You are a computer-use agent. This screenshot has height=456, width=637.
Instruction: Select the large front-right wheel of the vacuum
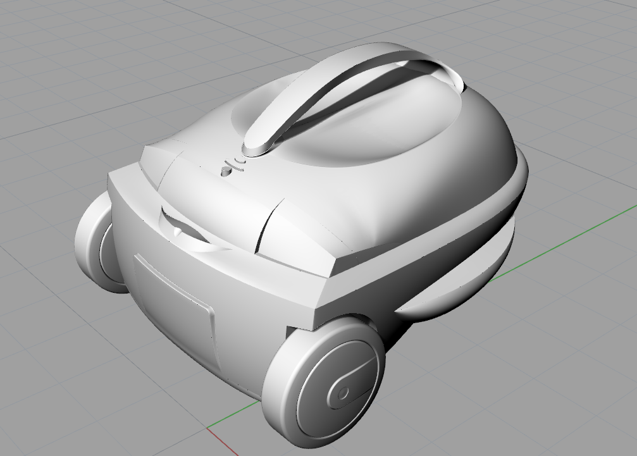(x=325, y=382)
